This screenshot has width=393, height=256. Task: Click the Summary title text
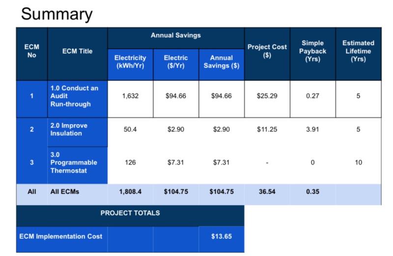(56, 14)
